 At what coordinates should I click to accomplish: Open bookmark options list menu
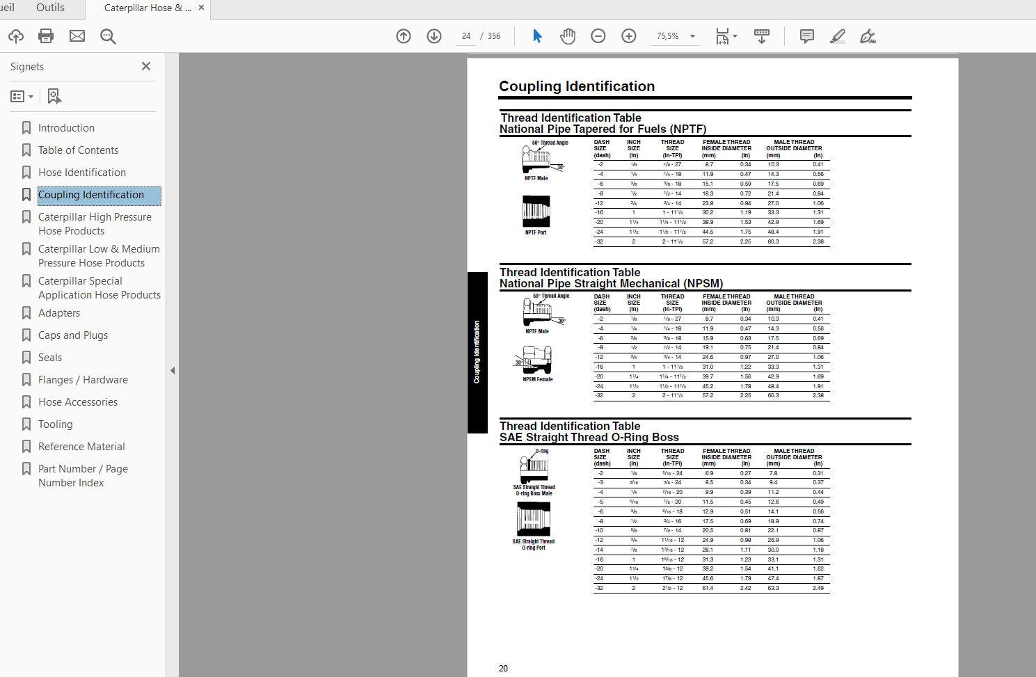[x=22, y=96]
